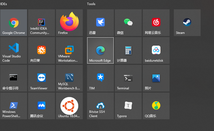Launch IntelliJ IDEA Community tile

(42, 23)
